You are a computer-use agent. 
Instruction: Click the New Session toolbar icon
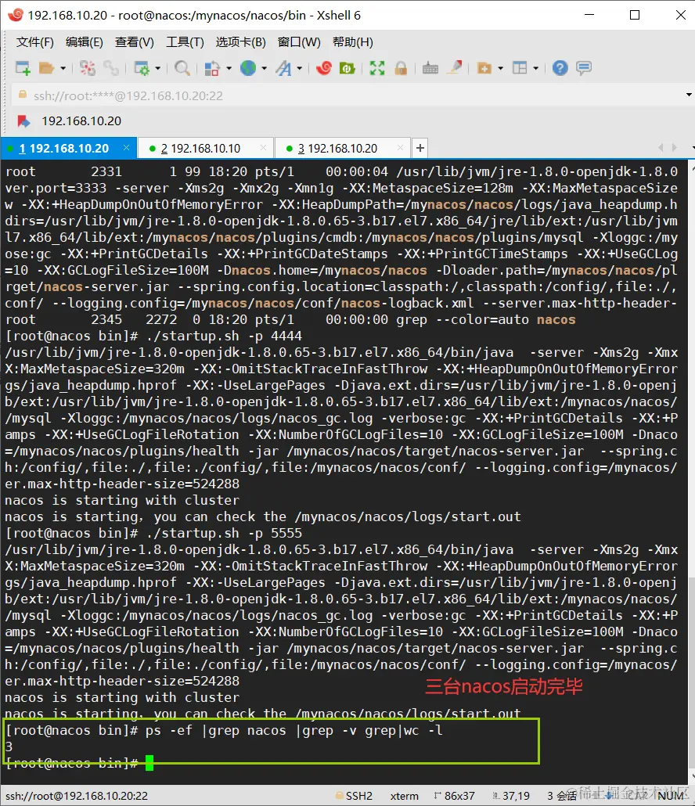click(x=23, y=68)
